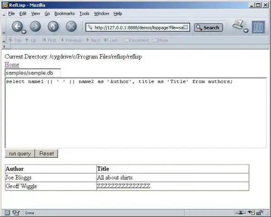Viewport: 271px width, 217px height.
Task: Follow the Home link
Action: [x=12, y=65]
